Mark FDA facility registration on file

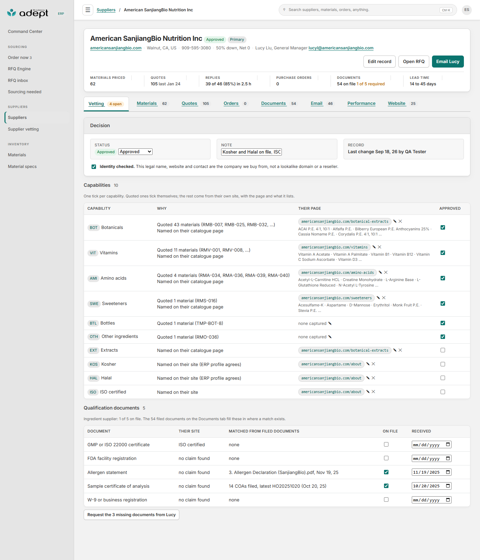click(x=386, y=458)
